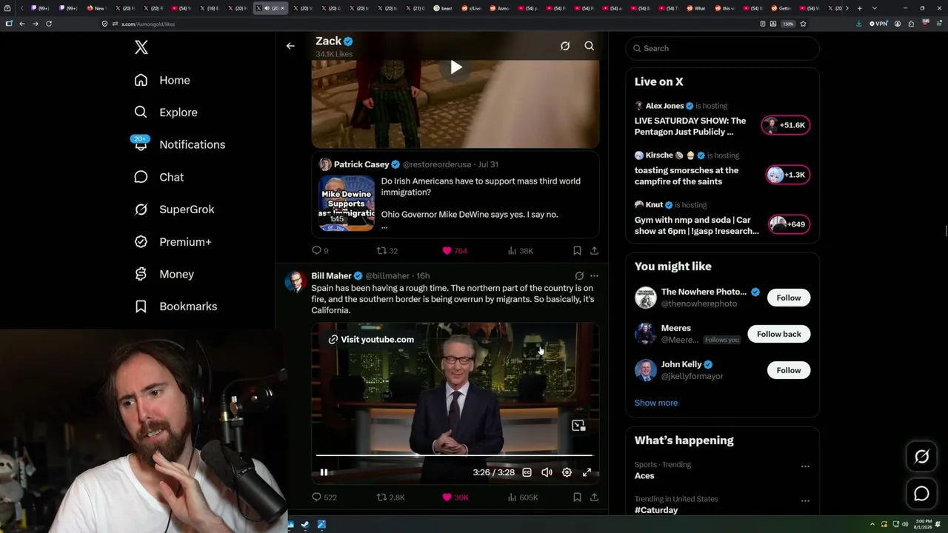Open Premium+ in the sidebar
The width and height of the screenshot is (948, 533).
(173, 242)
